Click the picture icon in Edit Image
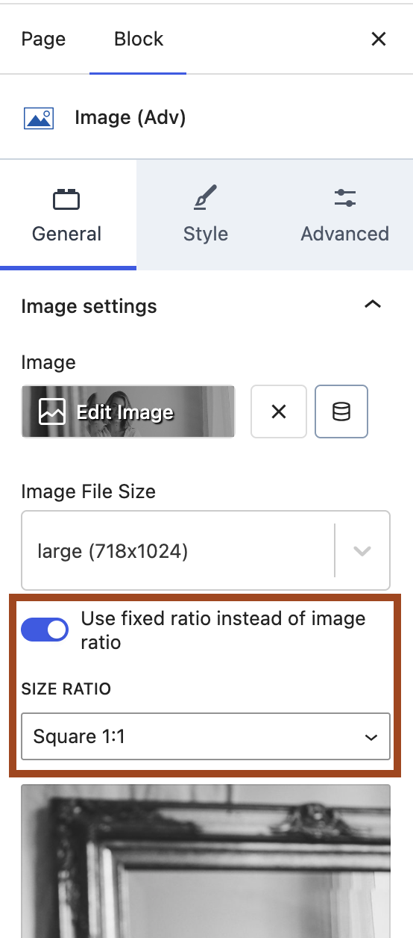The image size is (413, 938). (52, 412)
